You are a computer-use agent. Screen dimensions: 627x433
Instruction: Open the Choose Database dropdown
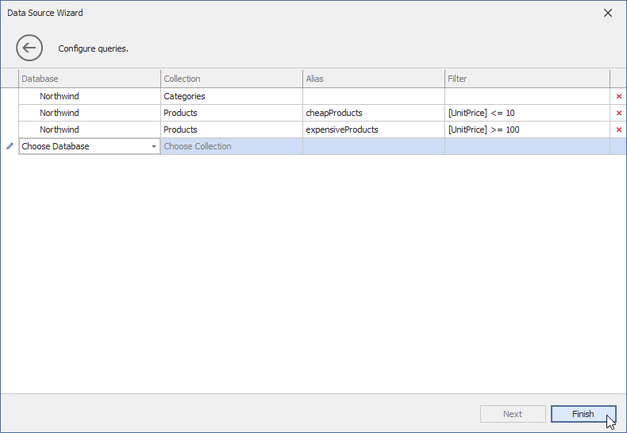click(x=154, y=146)
